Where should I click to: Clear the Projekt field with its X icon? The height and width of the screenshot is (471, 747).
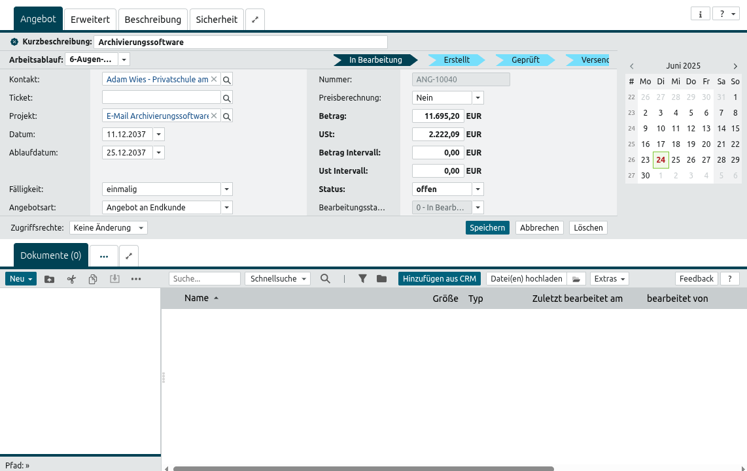pyautogui.click(x=213, y=116)
